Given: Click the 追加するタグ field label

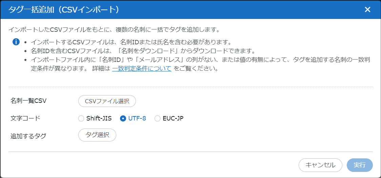Looking at the screenshot, I should click(x=28, y=136).
